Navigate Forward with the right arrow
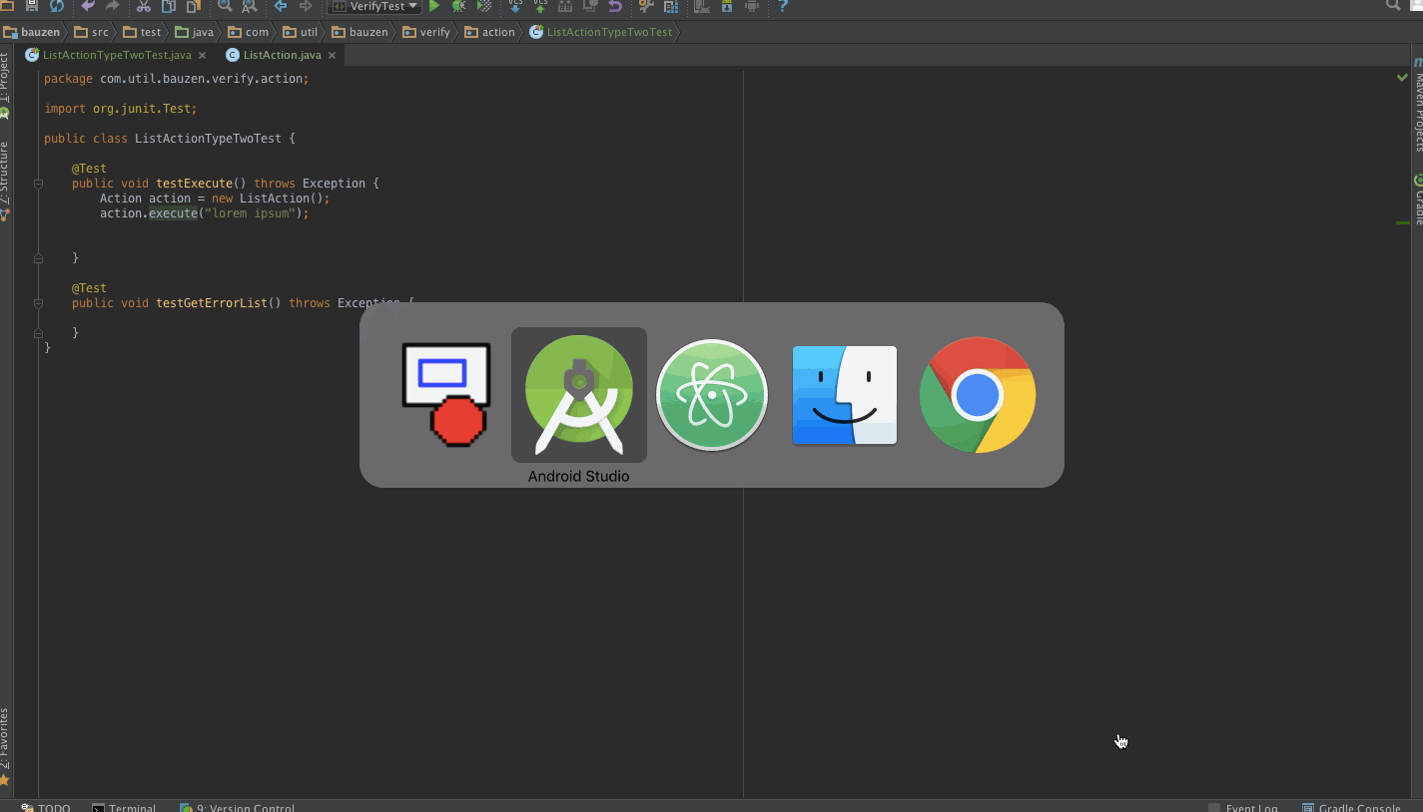This screenshot has height=812, width=1423. pyautogui.click(x=306, y=6)
